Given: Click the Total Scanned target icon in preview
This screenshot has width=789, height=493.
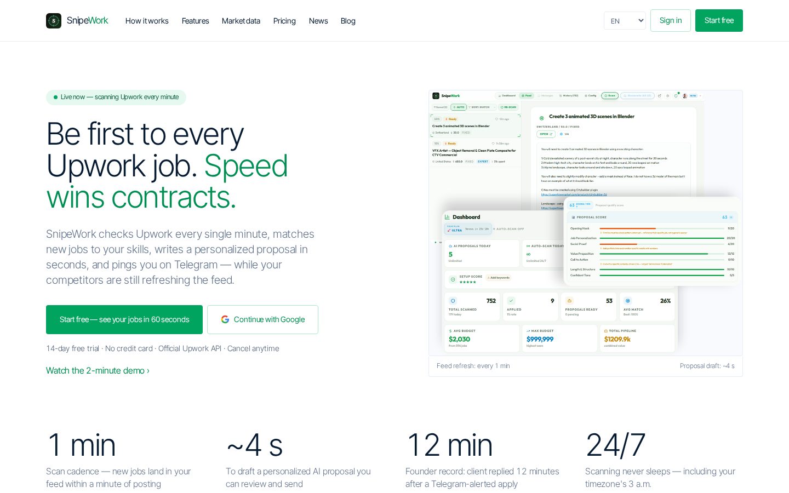Looking at the screenshot, I should pos(453,301).
